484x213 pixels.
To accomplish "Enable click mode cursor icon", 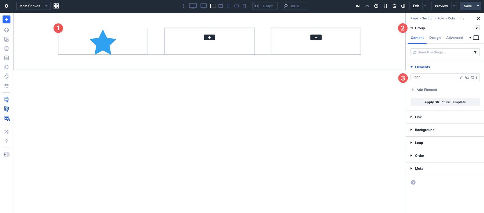I will pyautogui.click(x=6, y=99).
